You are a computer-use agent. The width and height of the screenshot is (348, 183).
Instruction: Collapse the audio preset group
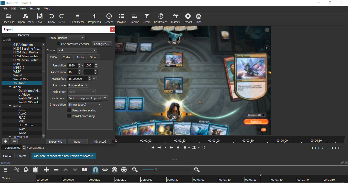(10, 106)
